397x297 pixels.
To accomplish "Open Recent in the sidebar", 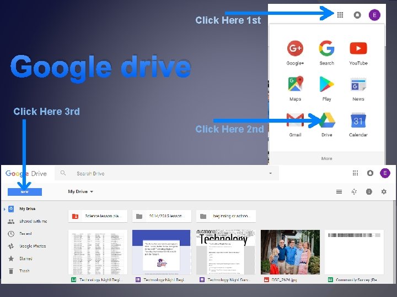I will tap(20, 234).
